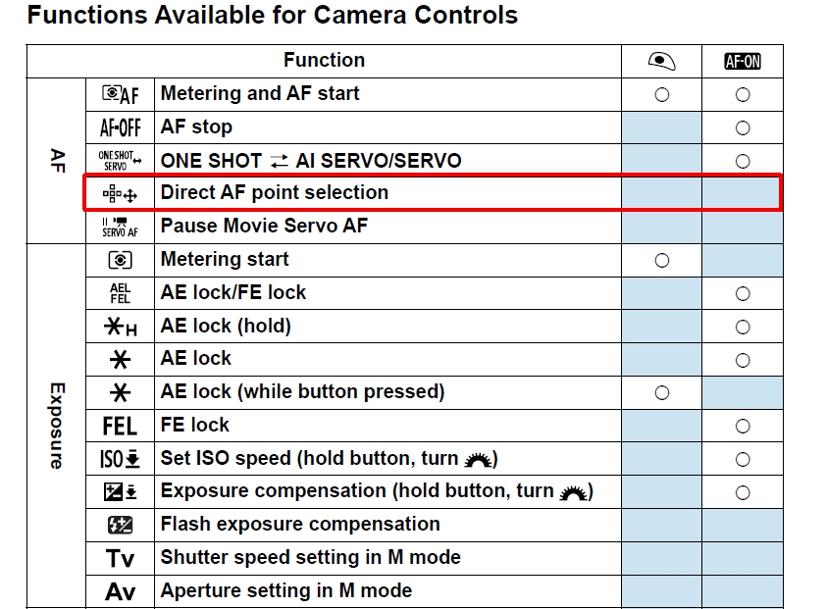Screen dimensions: 826x609
Task: Click the AF-OFF stop icon
Action: click(120, 127)
